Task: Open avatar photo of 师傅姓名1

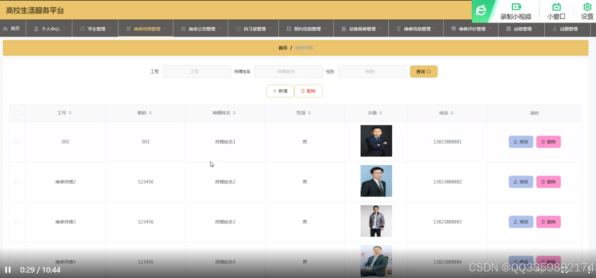Action: pyautogui.click(x=376, y=141)
